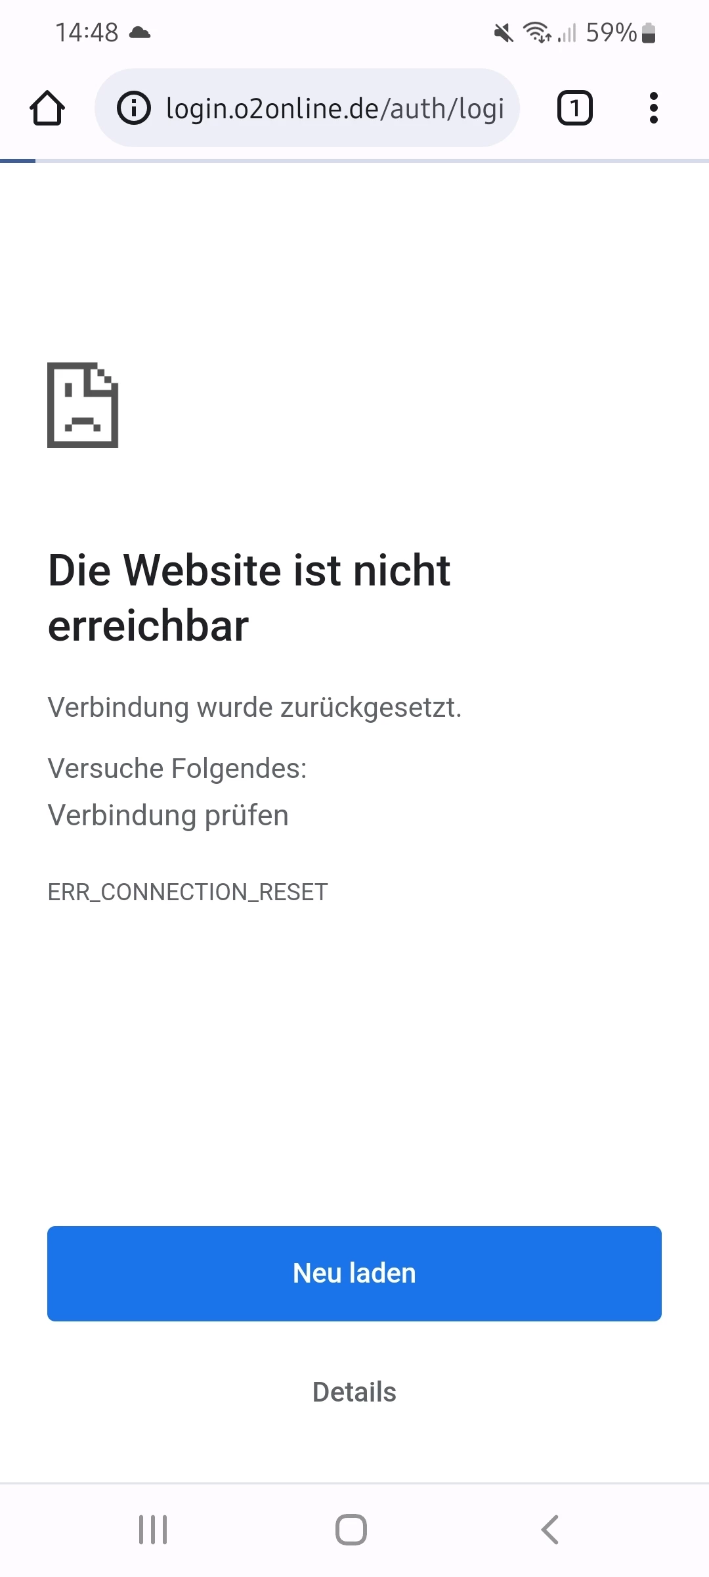Image resolution: width=709 pixels, height=1577 pixels.
Task: Tap the browser home icon
Action: coord(47,108)
